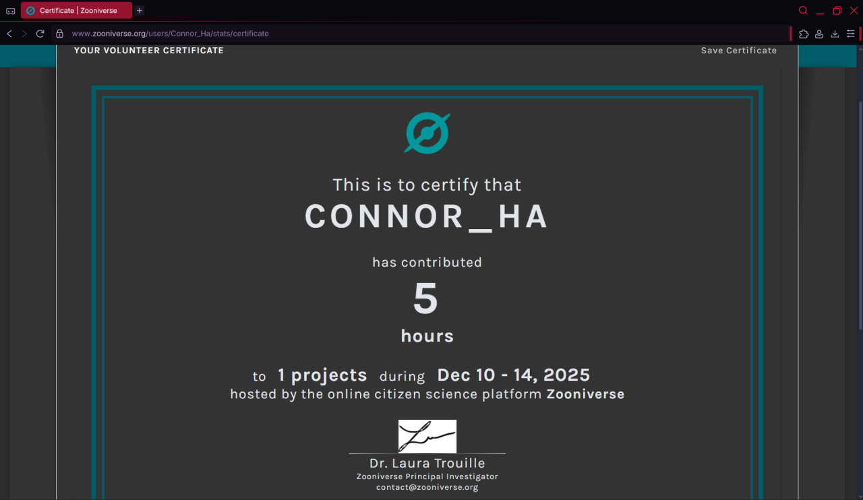
Task: Click the Save Certificate button
Action: (739, 51)
